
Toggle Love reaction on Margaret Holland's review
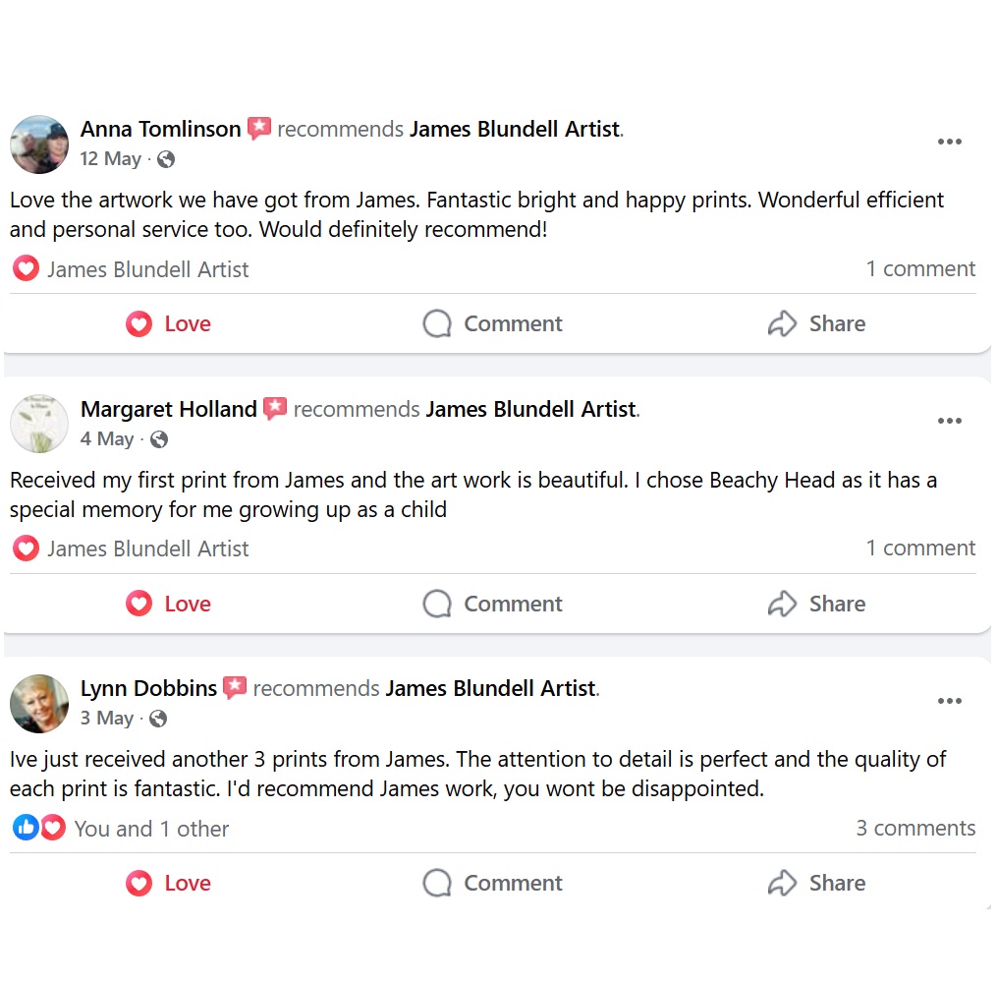point(169,604)
